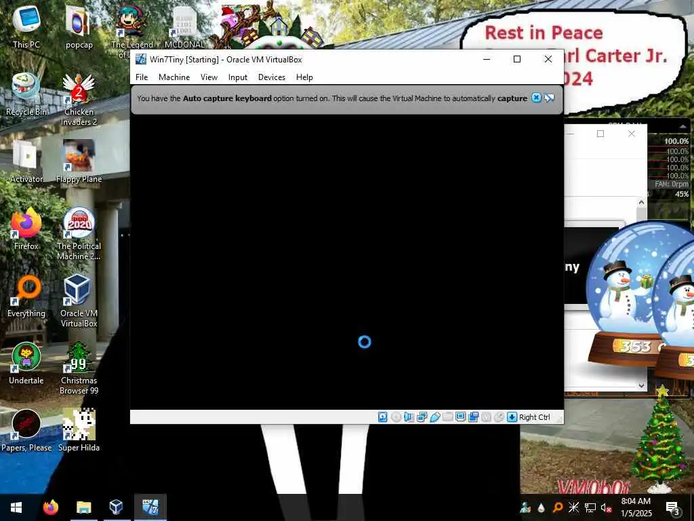Dismiss the Auto capture keyboard notification
Viewport: 694px width, 521px height.
coord(536,98)
